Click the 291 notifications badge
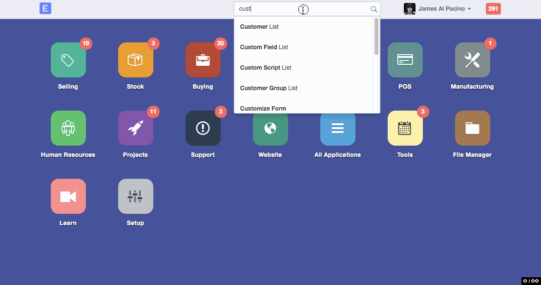This screenshot has width=541, height=285. coord(493,9)
